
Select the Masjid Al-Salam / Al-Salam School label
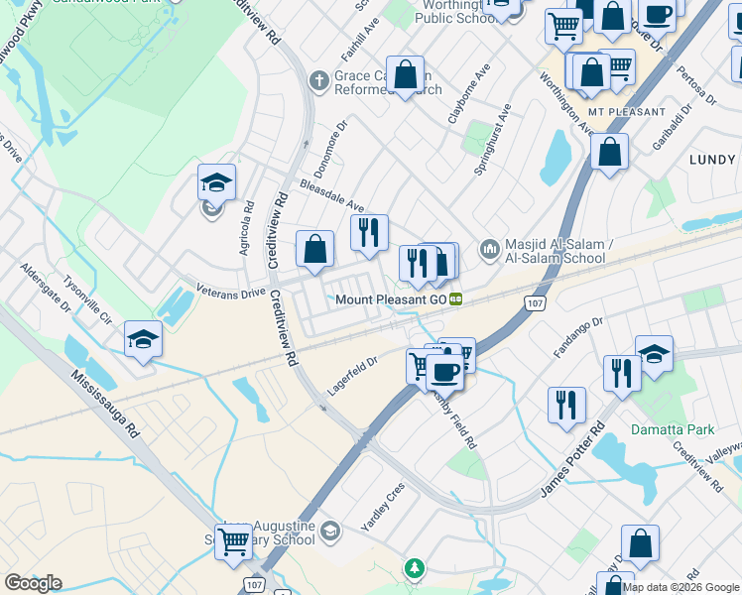(x=559, y=251)
